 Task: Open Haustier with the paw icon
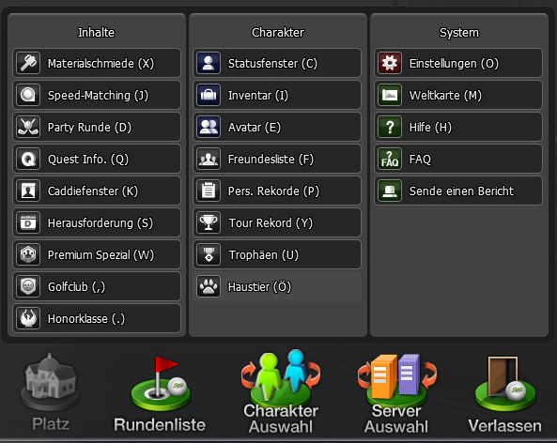(209, 286)
